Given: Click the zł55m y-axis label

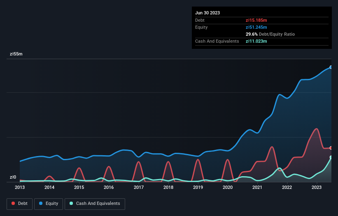Looking at the screenshot, I should [16, 54].
